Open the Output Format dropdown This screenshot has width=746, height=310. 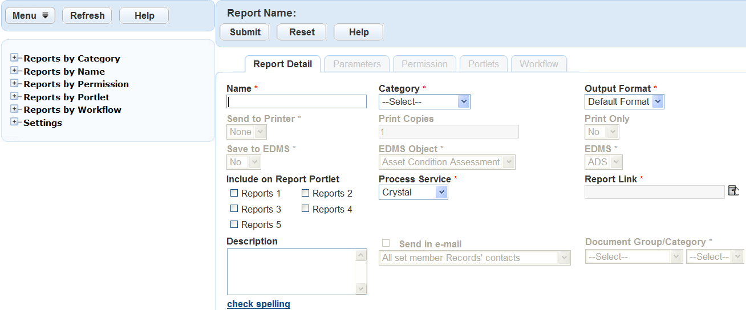(x=624, y=102)
